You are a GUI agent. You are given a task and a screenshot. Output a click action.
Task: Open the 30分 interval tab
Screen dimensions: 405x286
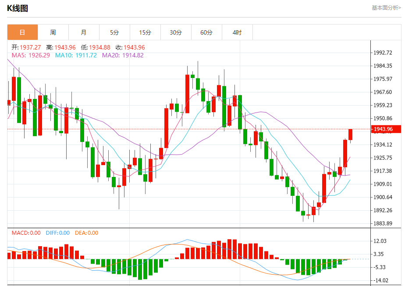176,32
